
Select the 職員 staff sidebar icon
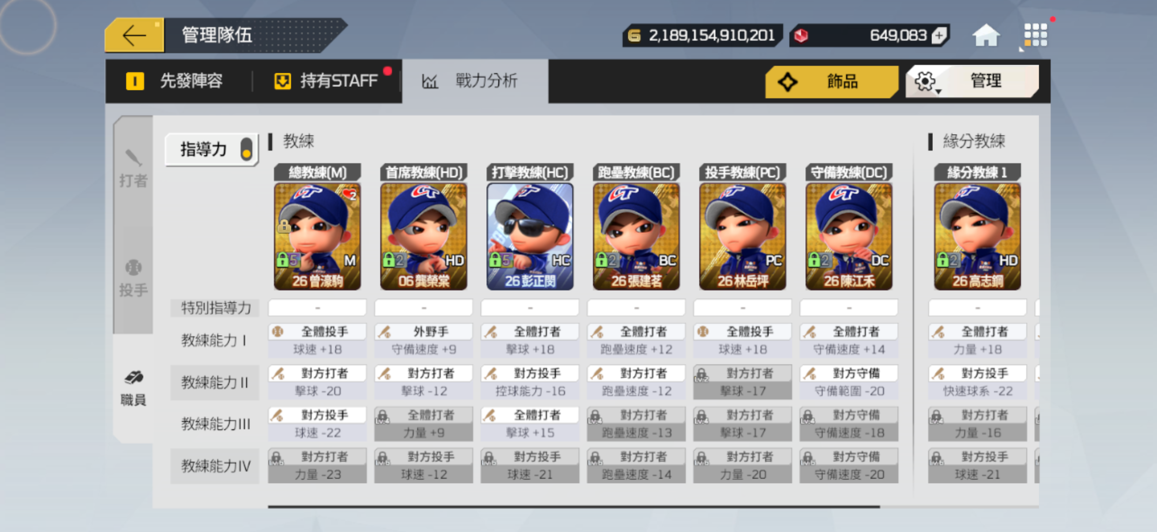click(x=133, y=388)
